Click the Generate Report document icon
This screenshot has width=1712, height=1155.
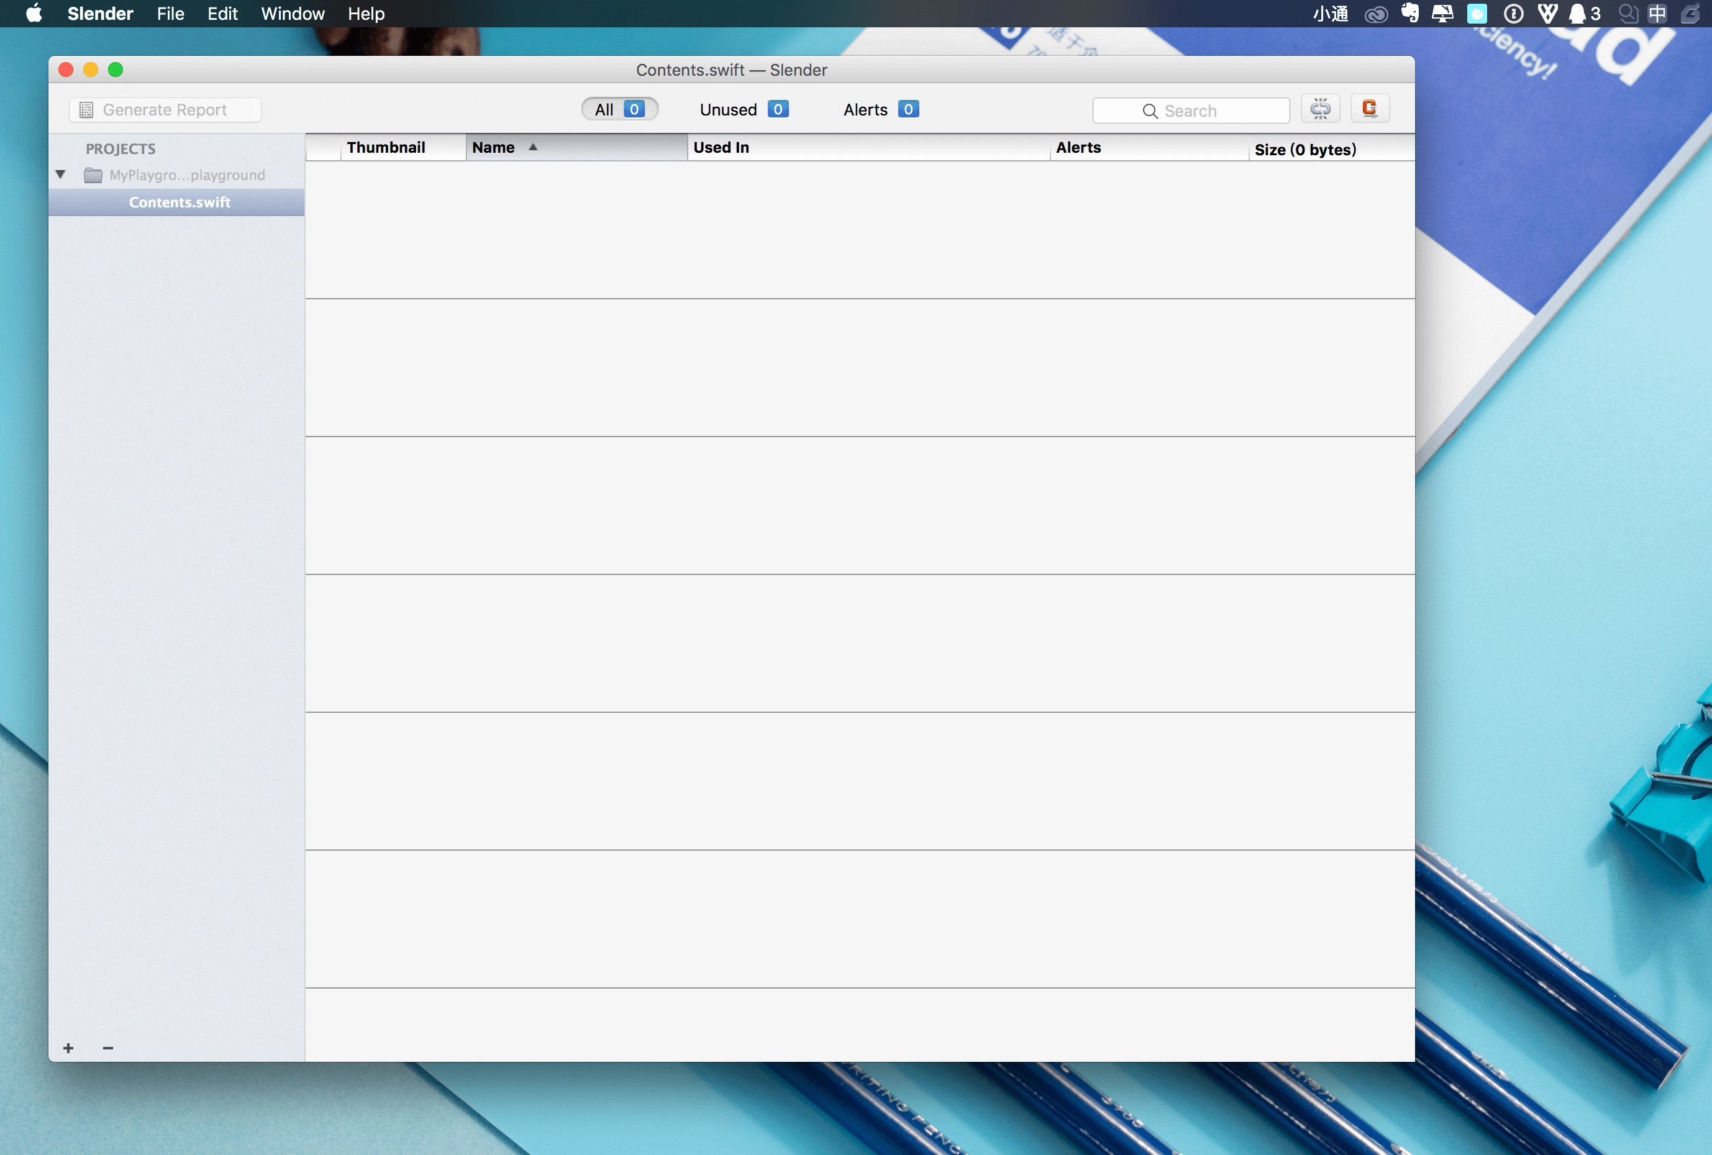pyautogui.click(x=86, y=110)
